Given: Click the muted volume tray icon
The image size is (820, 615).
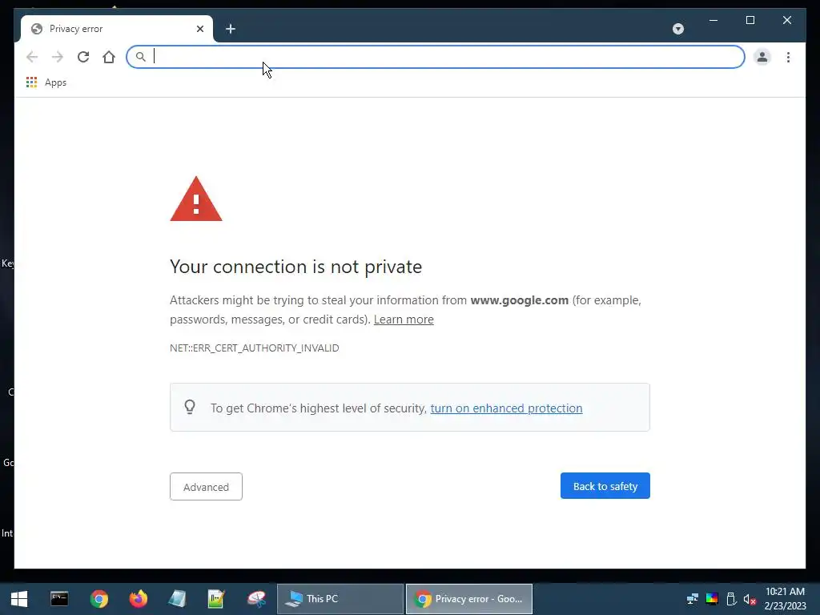Looking at the screenshot, I should pyautogui.click(x=750, y=599).
